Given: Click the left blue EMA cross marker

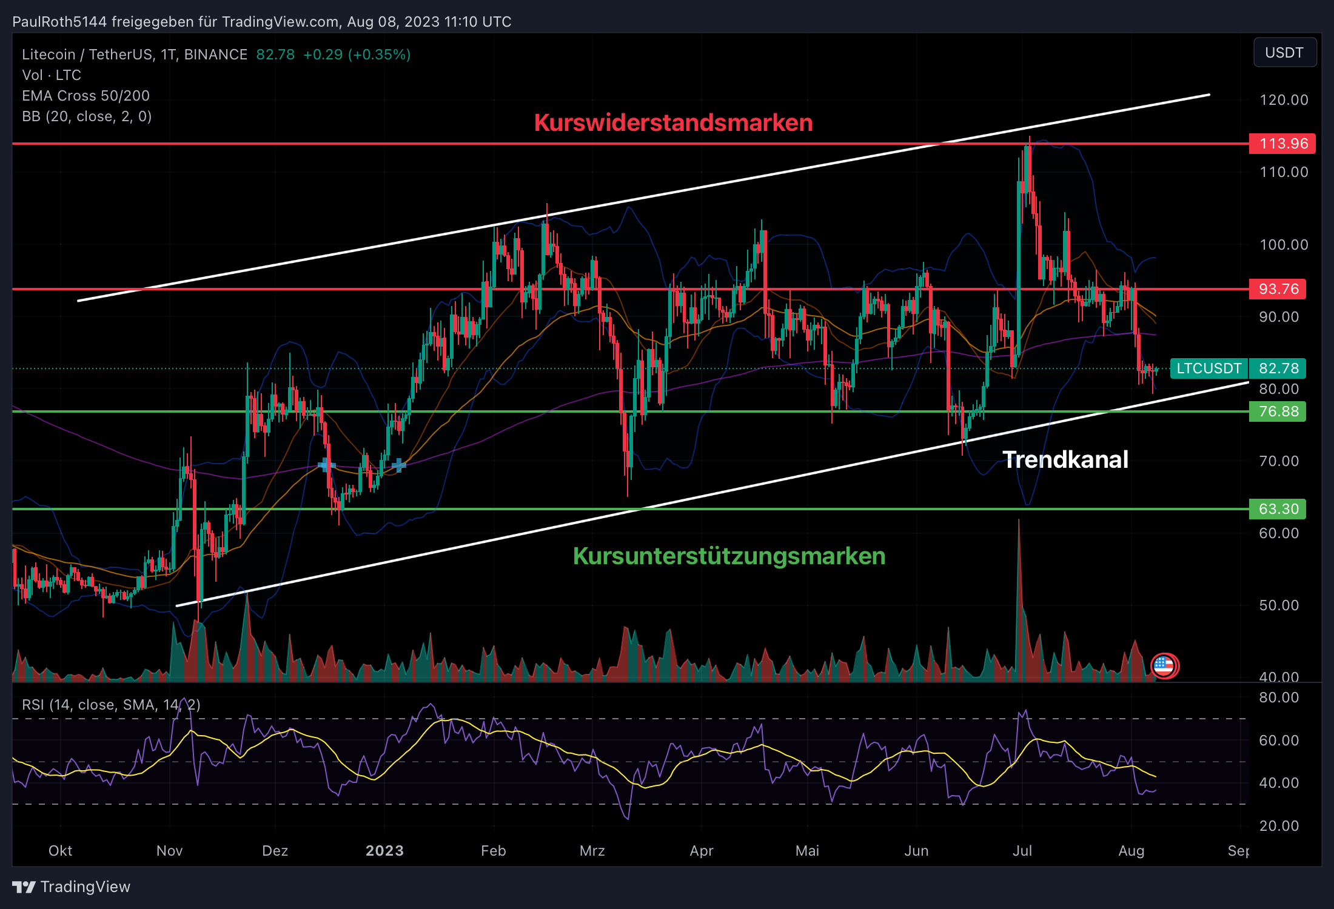Looking at the screenshot, I should click(326, 465).
